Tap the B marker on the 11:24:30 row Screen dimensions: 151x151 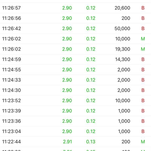143,90
